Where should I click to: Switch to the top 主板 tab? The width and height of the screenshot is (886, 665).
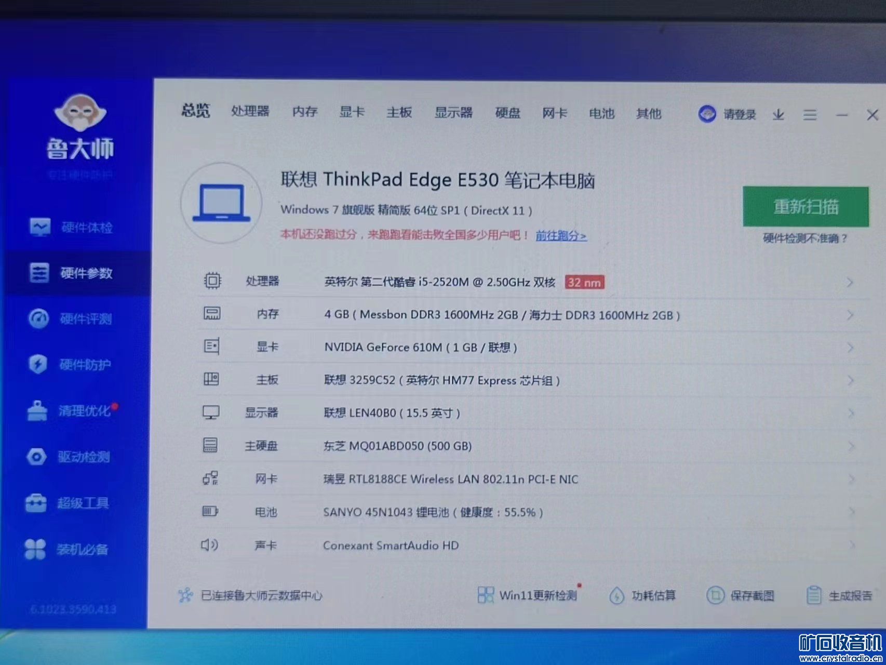coord(399,112)
